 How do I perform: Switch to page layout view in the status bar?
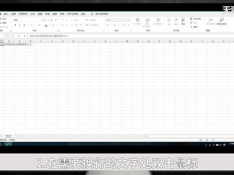coord(207,140)
